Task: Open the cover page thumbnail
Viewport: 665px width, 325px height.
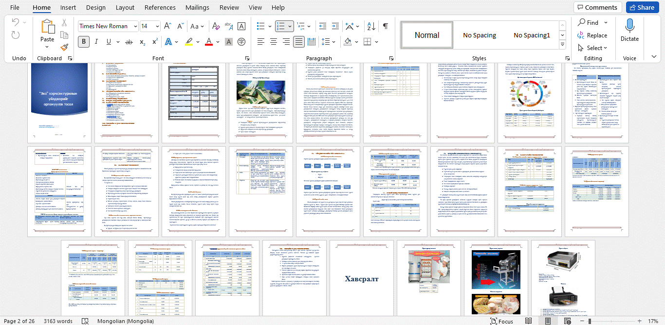Action: point(59,102)
